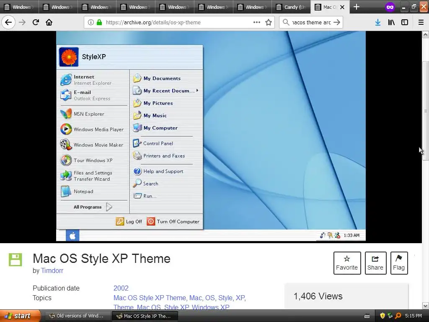Screen dimensions: 429x322
Task: Select 'Mac OS Style XP The...' taskbar button
Action: (145, 316)
